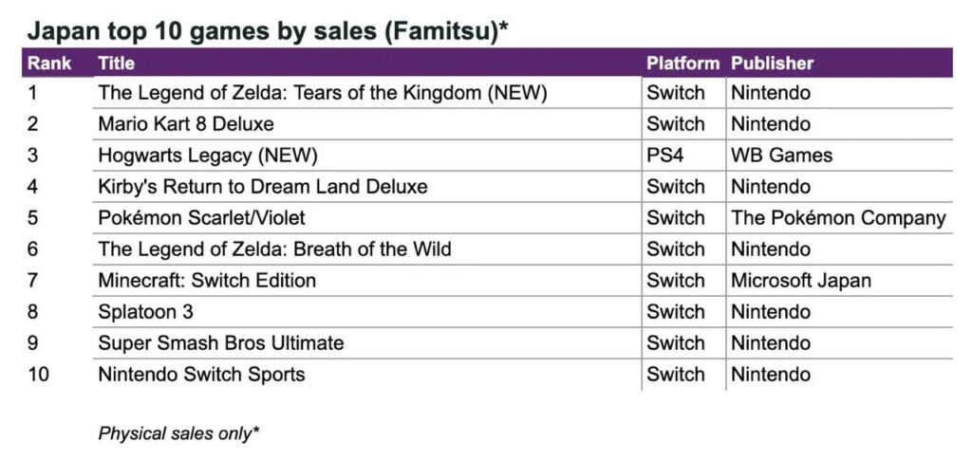Select the Splatoon 3 title
The height and width of the screenshot is (460, 972).
pos(145,312)
